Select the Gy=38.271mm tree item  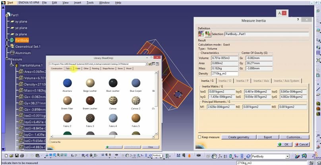[x=35, y=103]
